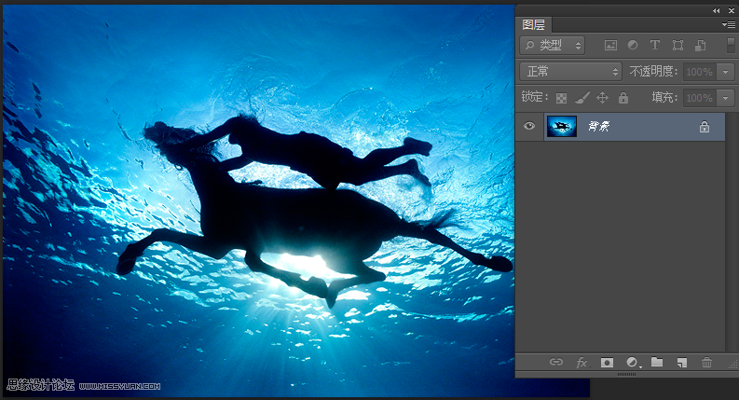Click the delete layer trash icon
Screen dimensions: 739x400
click(x=706, y=363)
